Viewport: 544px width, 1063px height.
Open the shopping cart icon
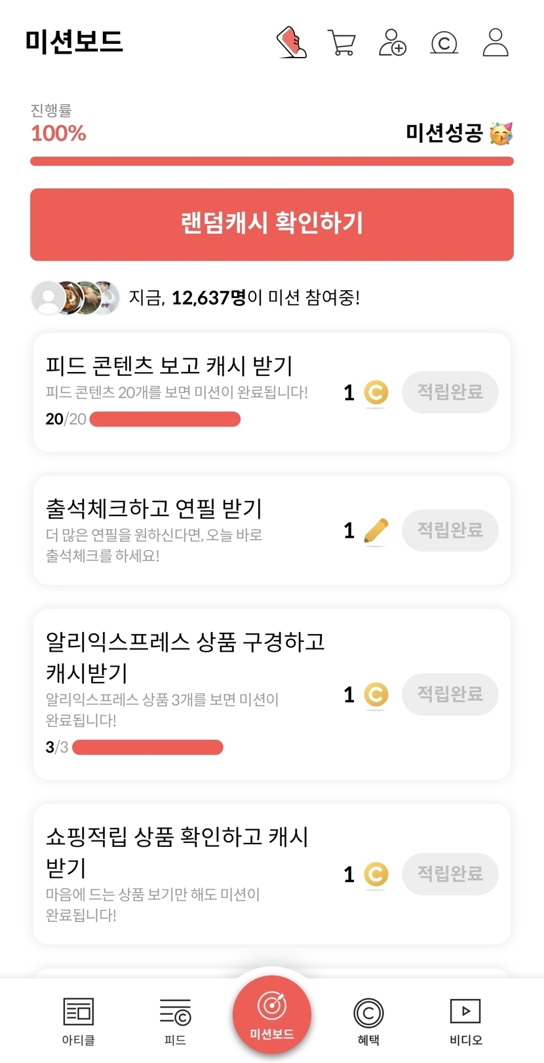(341, 43)
